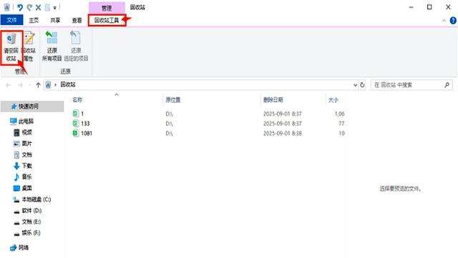Click the undo icon in quick access toolbar
This screenshot has height=258, width=458.
tap(20, 7)
